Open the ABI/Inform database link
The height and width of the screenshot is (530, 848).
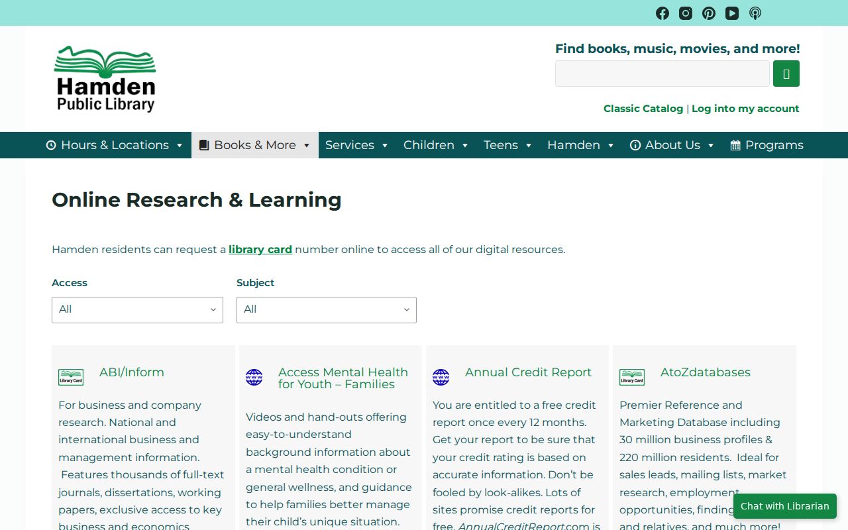pos(132,372)
